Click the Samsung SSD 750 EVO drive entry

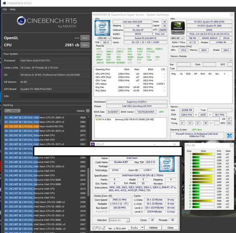click(134, 119)
